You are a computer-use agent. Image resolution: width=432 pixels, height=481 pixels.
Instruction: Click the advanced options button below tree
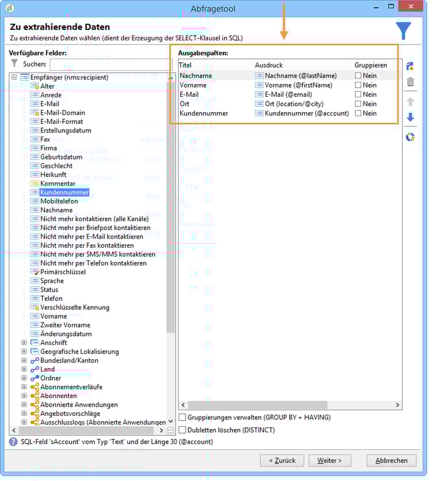170,430
